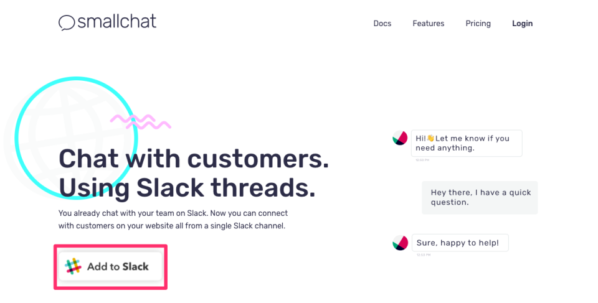Image resolution: width=598 pixels, height=303 pixels.
Task: Go to the Features section
Action: 429,24
